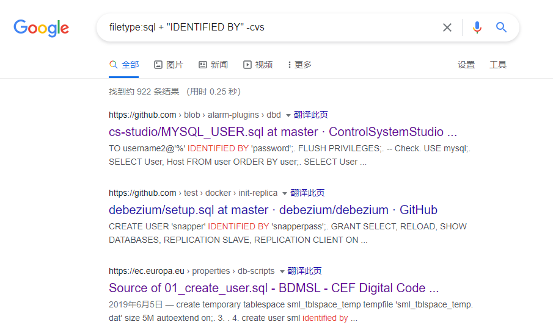553x330 pixels.
Task: Click snippet text containing FLUSH PRIVILEGES
Action: (290, 156)
